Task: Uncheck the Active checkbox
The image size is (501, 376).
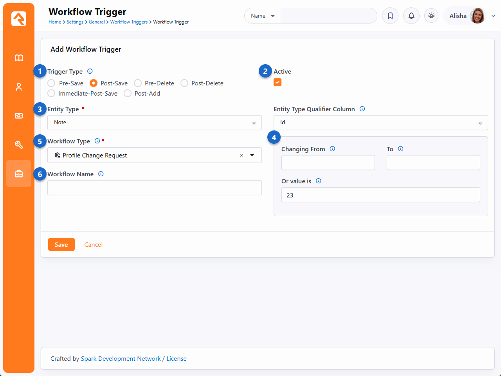Action: tap(278, 82)
